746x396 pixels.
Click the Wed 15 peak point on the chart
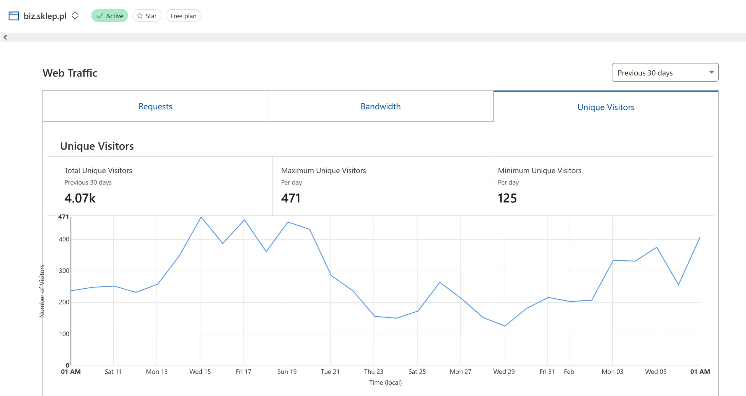click(x=201, y=217)
